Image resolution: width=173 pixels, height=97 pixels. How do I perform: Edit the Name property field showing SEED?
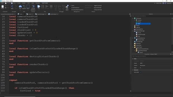click(156, 63)
